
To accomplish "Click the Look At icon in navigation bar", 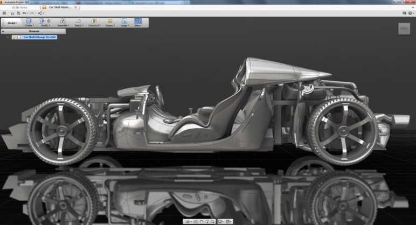I will point(196,222).
